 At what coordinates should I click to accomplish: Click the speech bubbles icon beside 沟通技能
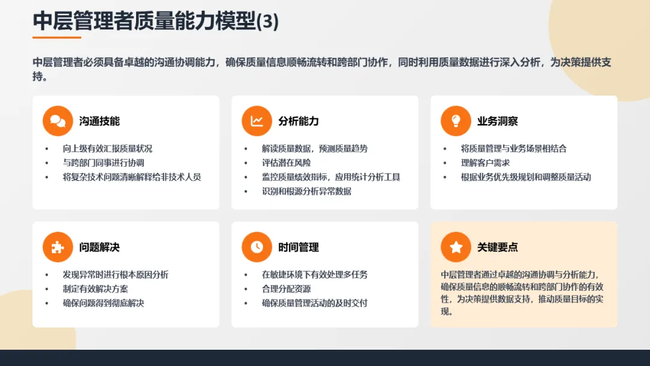(58, 121)
